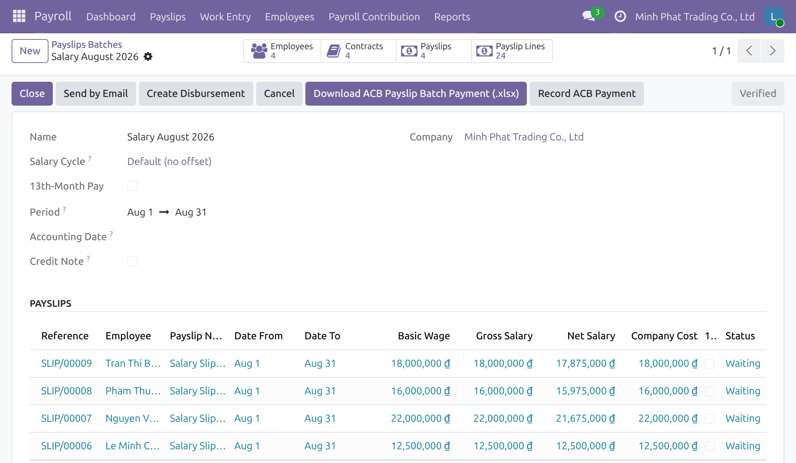Click Create Disbursement
Viewport: 796px width, 463px height.
click(x=196, y=94)
